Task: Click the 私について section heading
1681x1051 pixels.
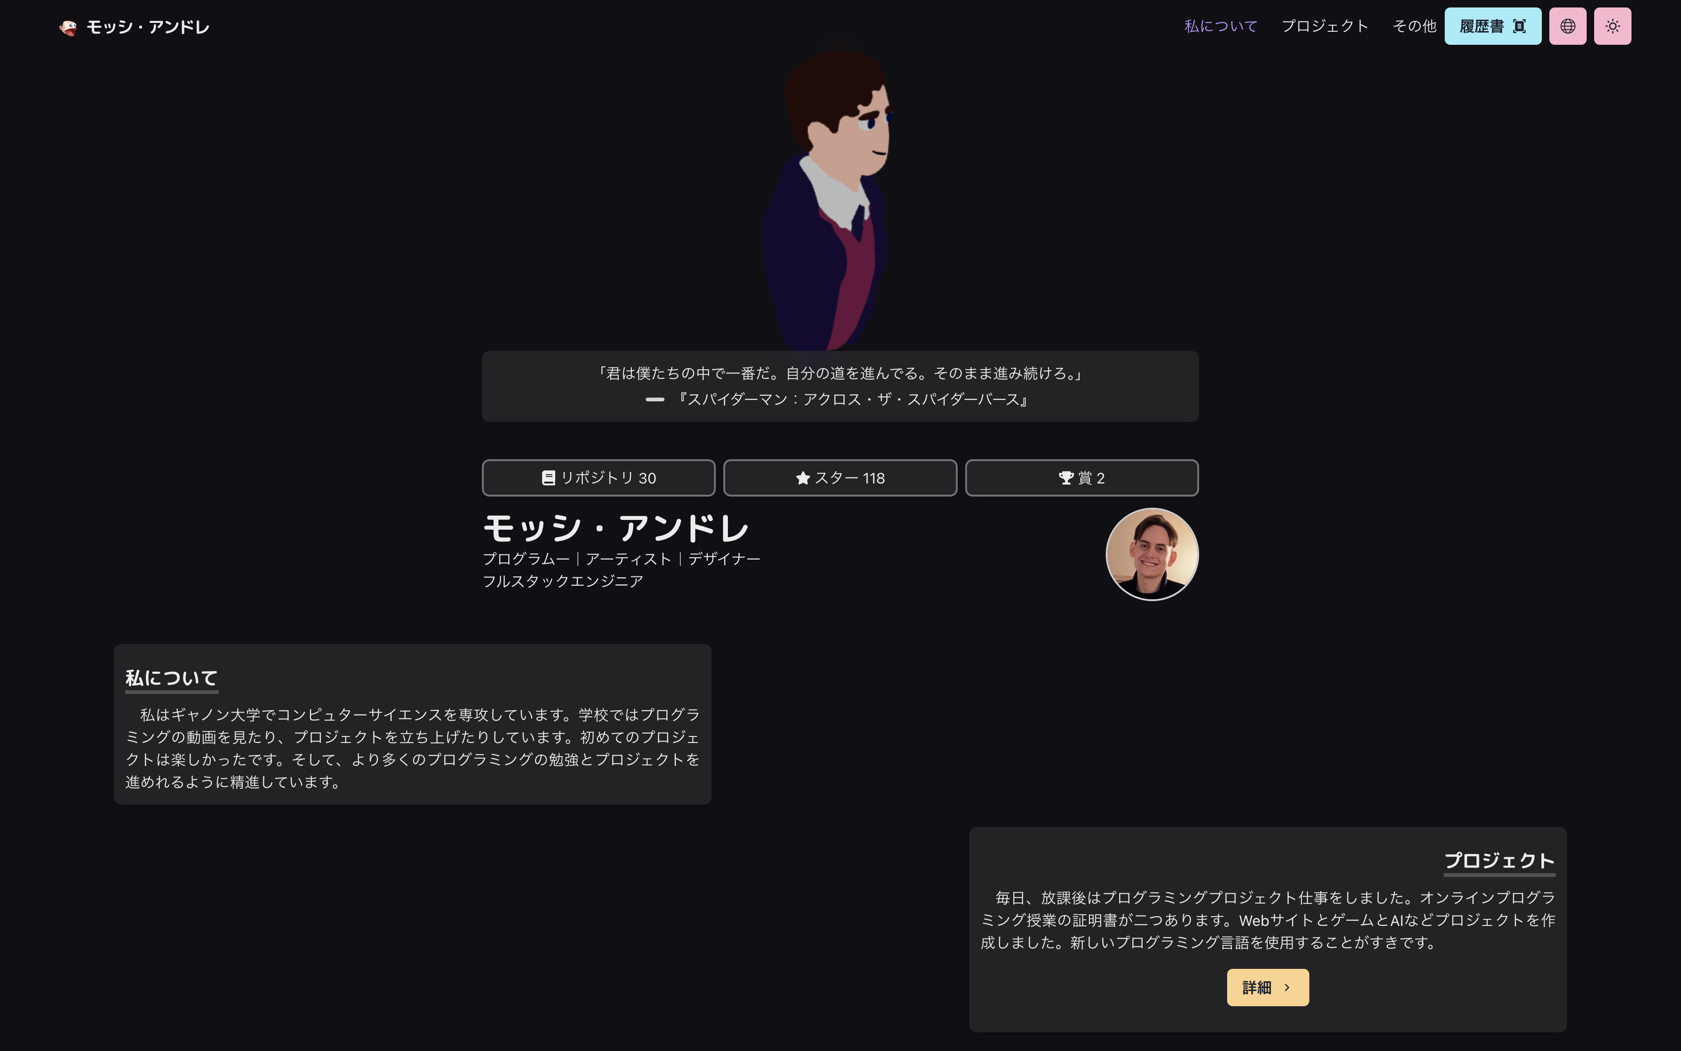Action: 171,678
